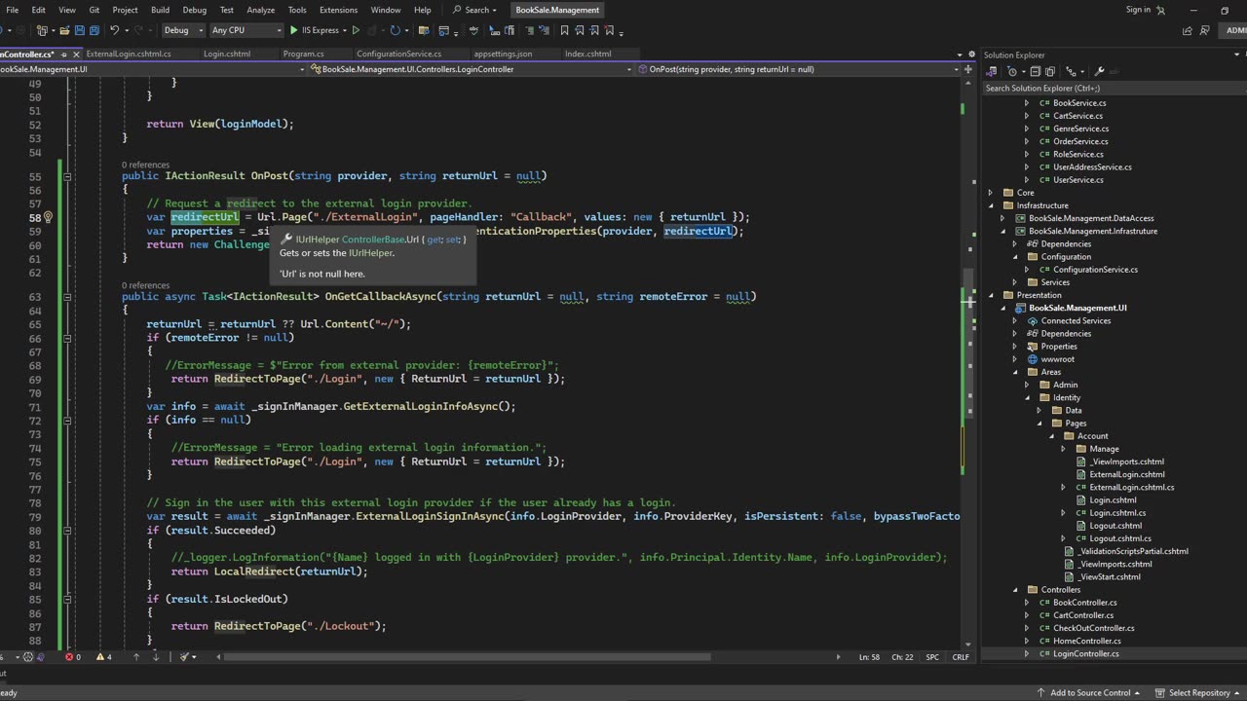Expand BookService.cs node
This screenshot has height=701, width=1247.
pos(1026,103)
